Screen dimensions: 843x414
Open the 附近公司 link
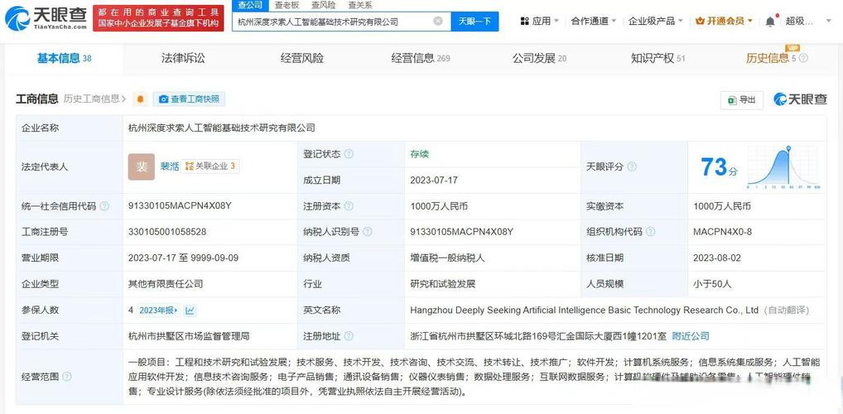[x=691, y=336]
